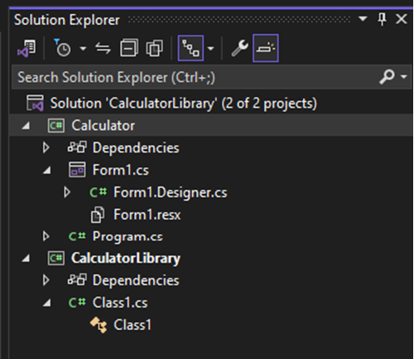Select the Class1.cs file

120,303
